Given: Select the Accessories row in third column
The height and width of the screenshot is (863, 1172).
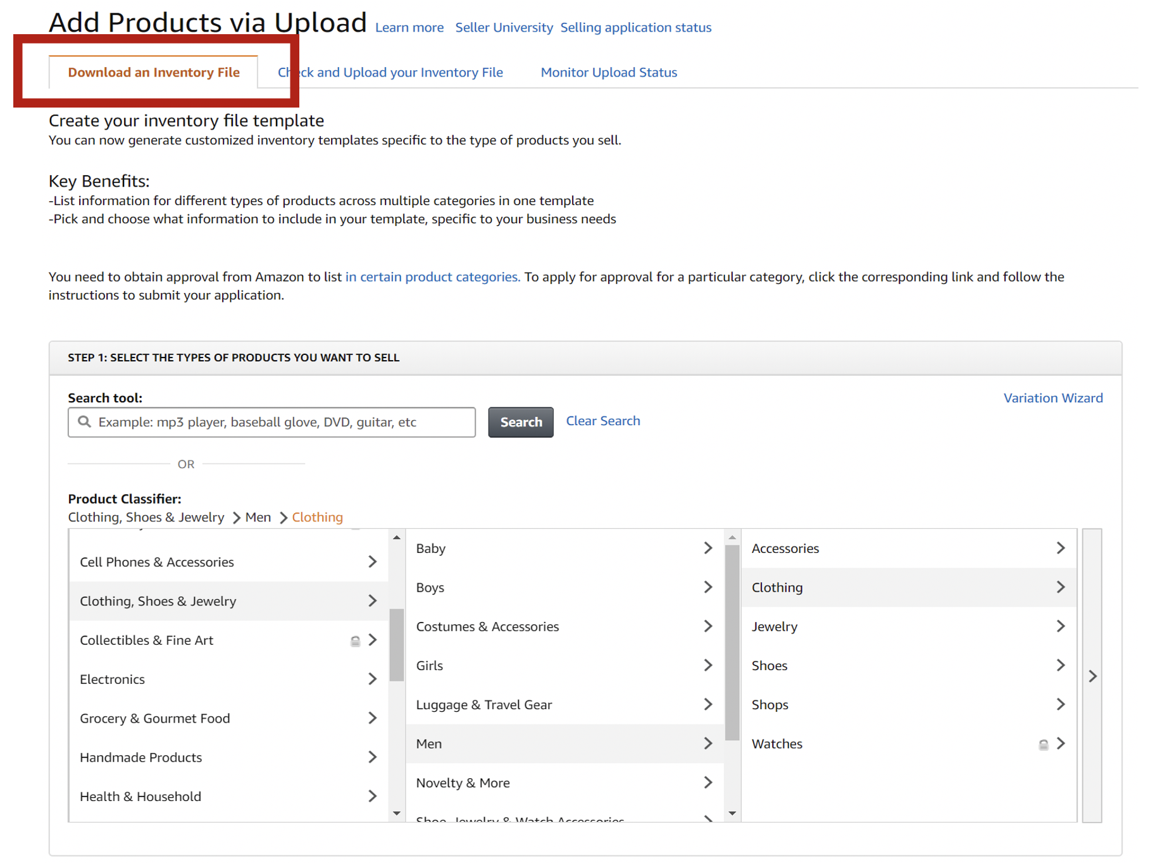Looking at the screenshot, I should tap(909, 549).
